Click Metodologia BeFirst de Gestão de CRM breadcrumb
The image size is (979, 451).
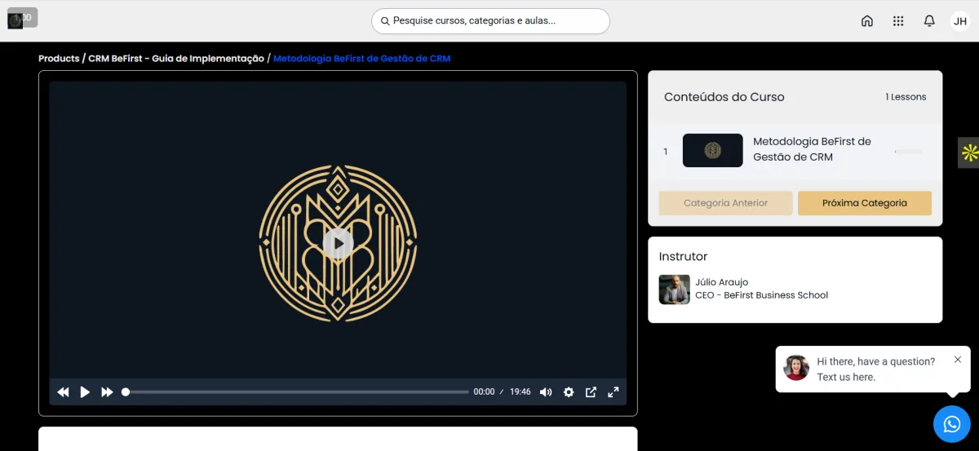(361, 59)
